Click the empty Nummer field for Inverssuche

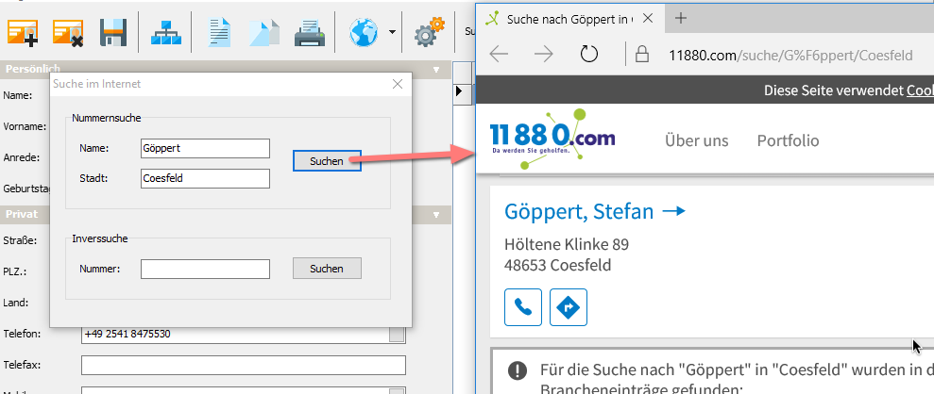tap(206, 269)
